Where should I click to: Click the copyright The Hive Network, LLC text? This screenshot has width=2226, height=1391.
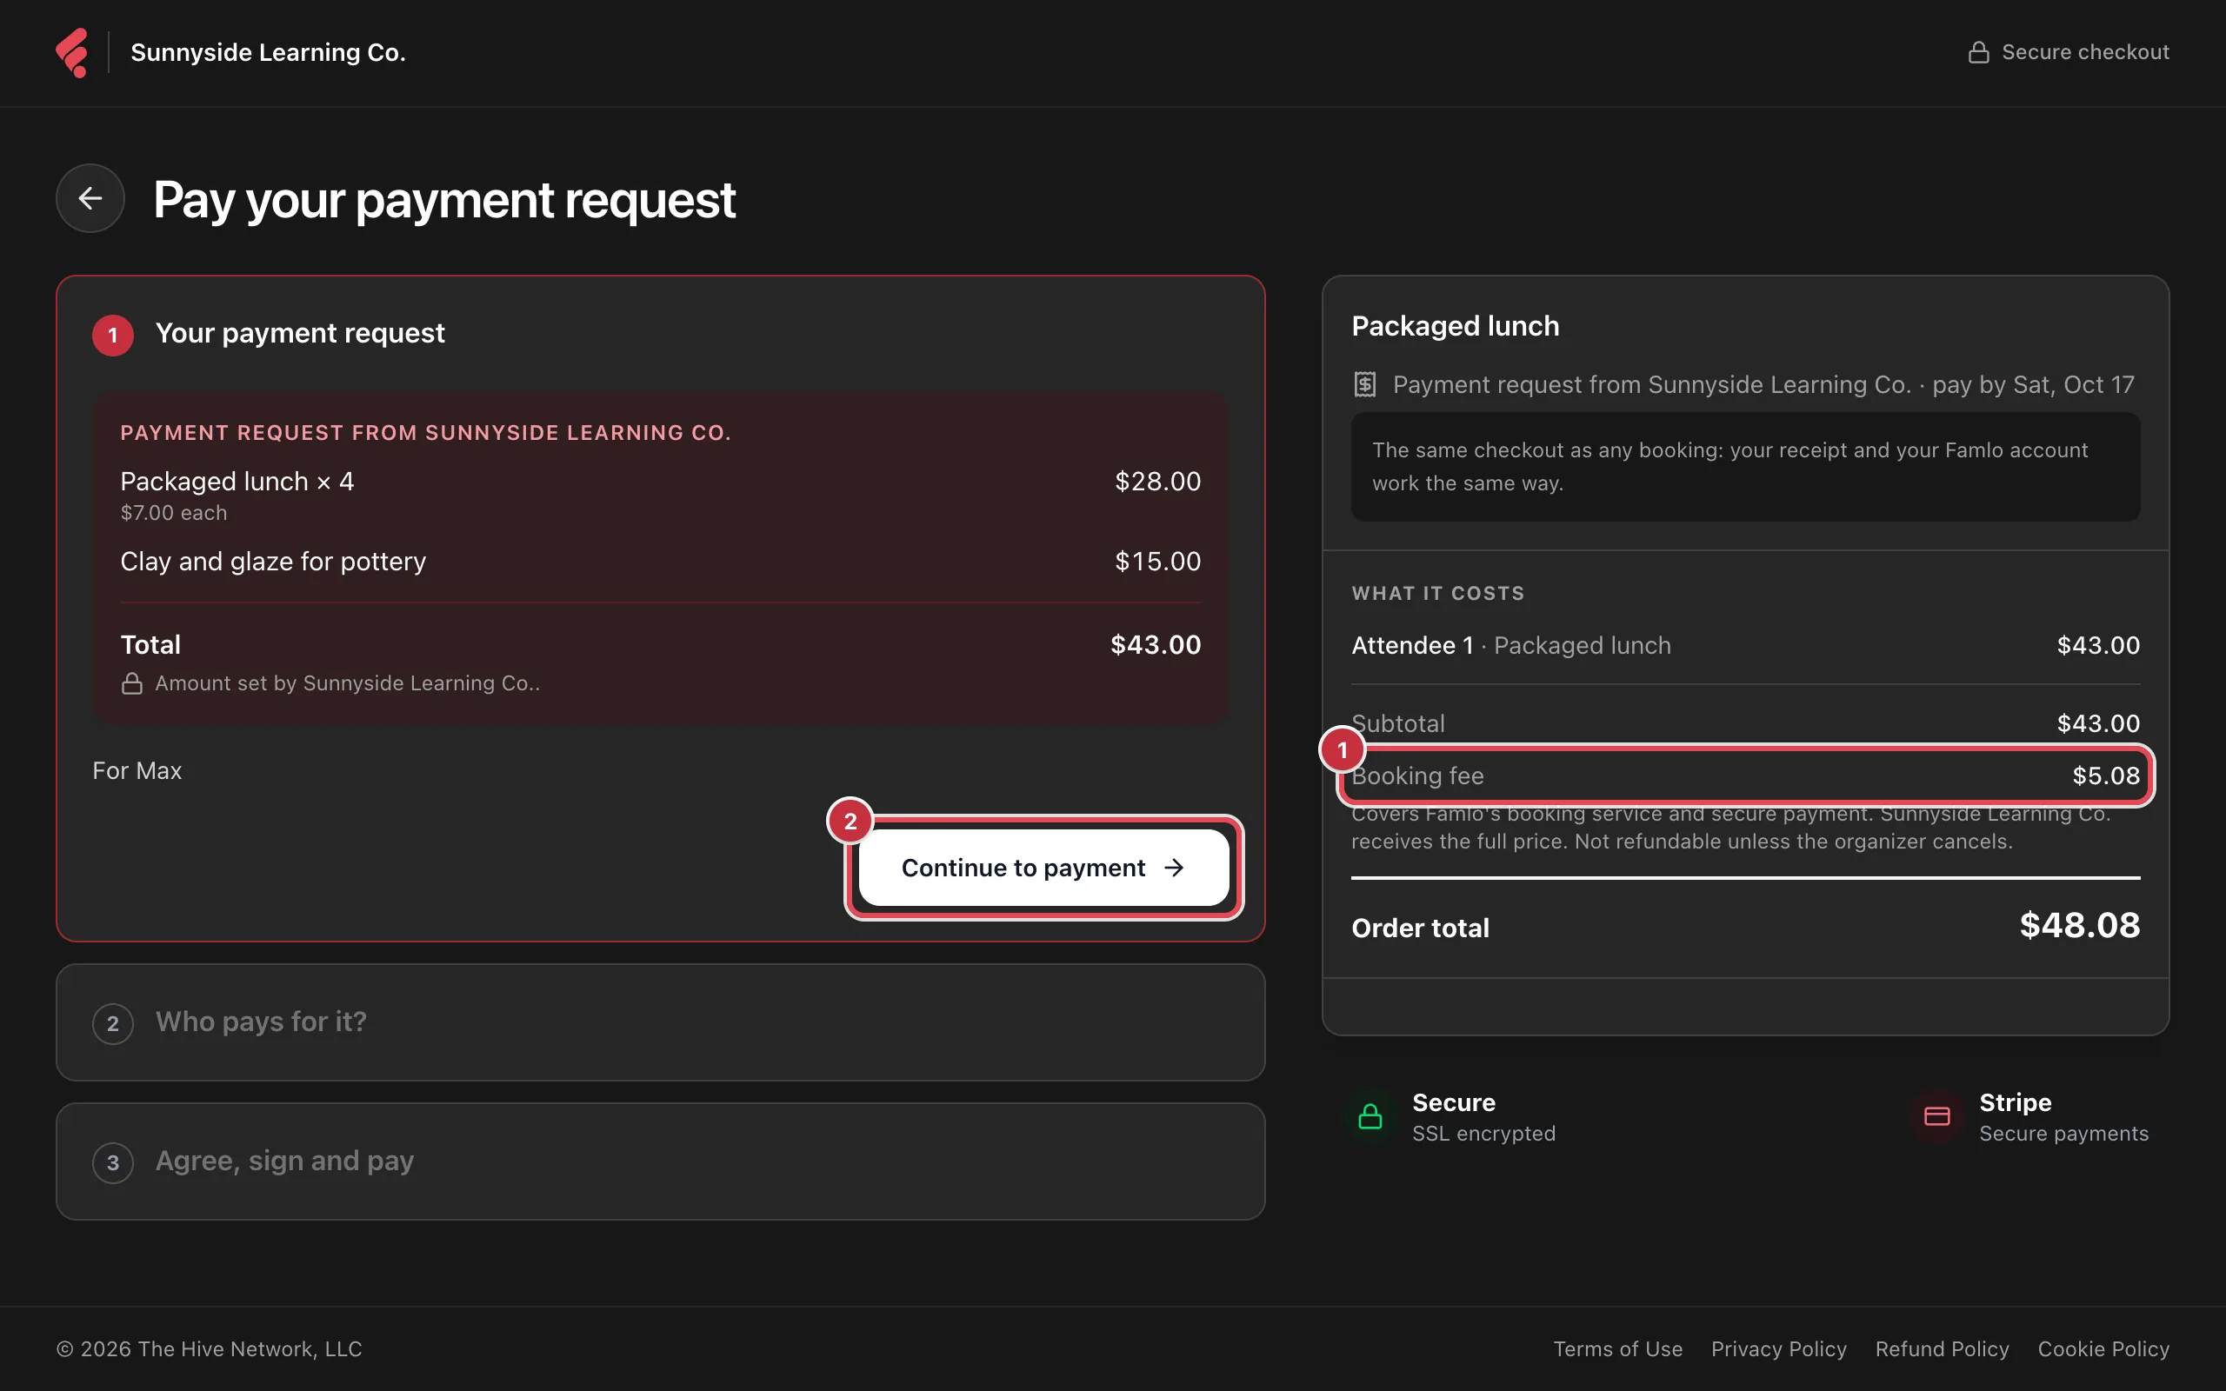tap(210, 1348)
